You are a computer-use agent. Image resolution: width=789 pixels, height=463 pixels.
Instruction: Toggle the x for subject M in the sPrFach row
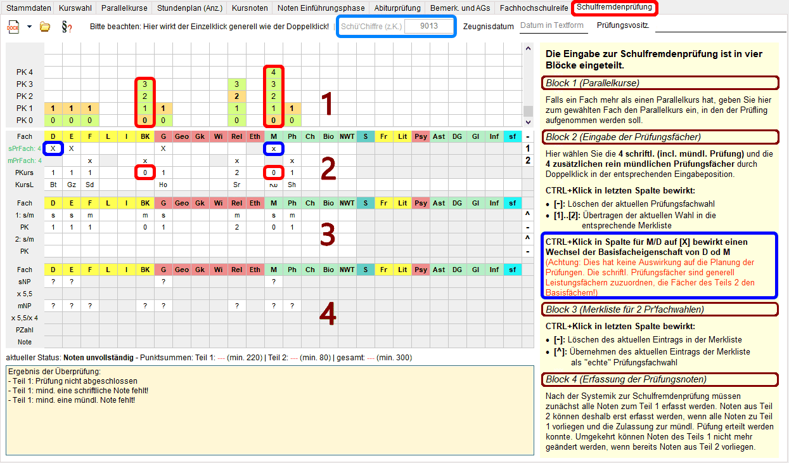(274, 148)
